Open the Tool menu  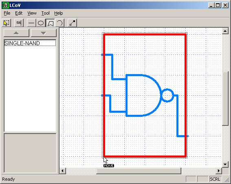[x=45, y=13]
